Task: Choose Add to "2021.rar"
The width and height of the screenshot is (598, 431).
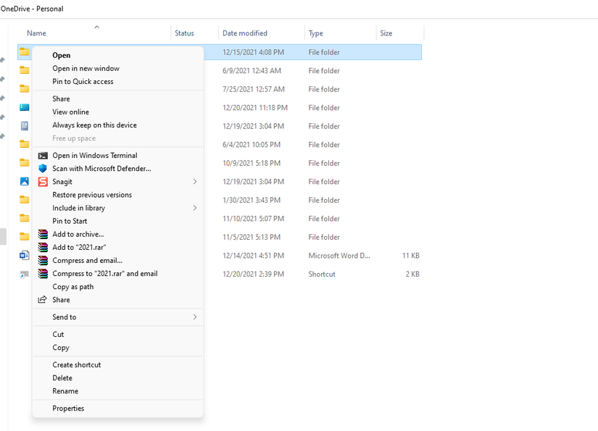Action: pos(79,247)
